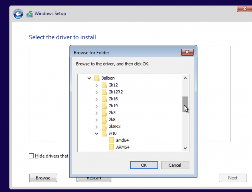The height and width of the screenshot is (192, 252).
Task: Confirm folder selection with OK
Action: pos(144,165)
